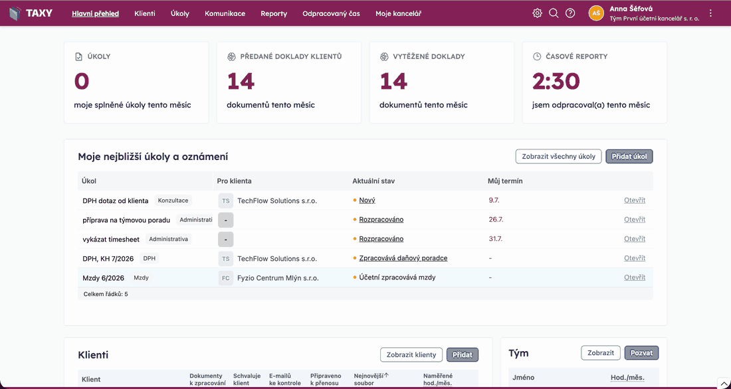Click the Zpracovává daňový poradce status

pyautogui.click(x=403, y=258)
